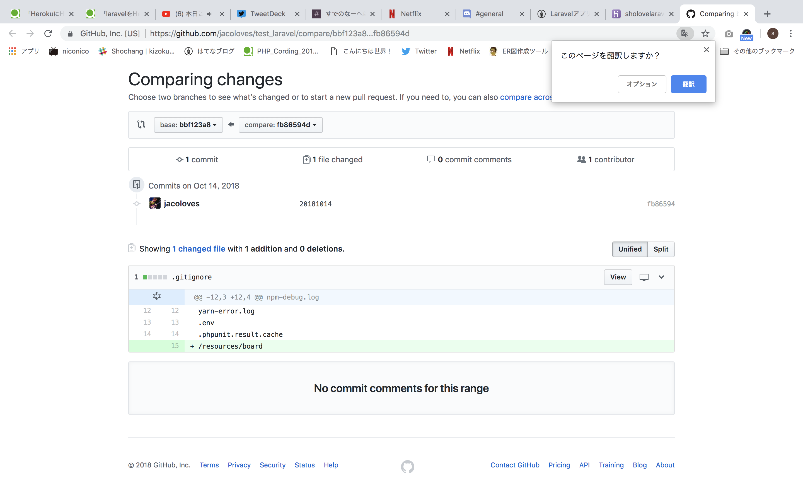Collapse the .gitignore diff with the chevron
This screenshot has height=502, width=803.
click(661, 277)
